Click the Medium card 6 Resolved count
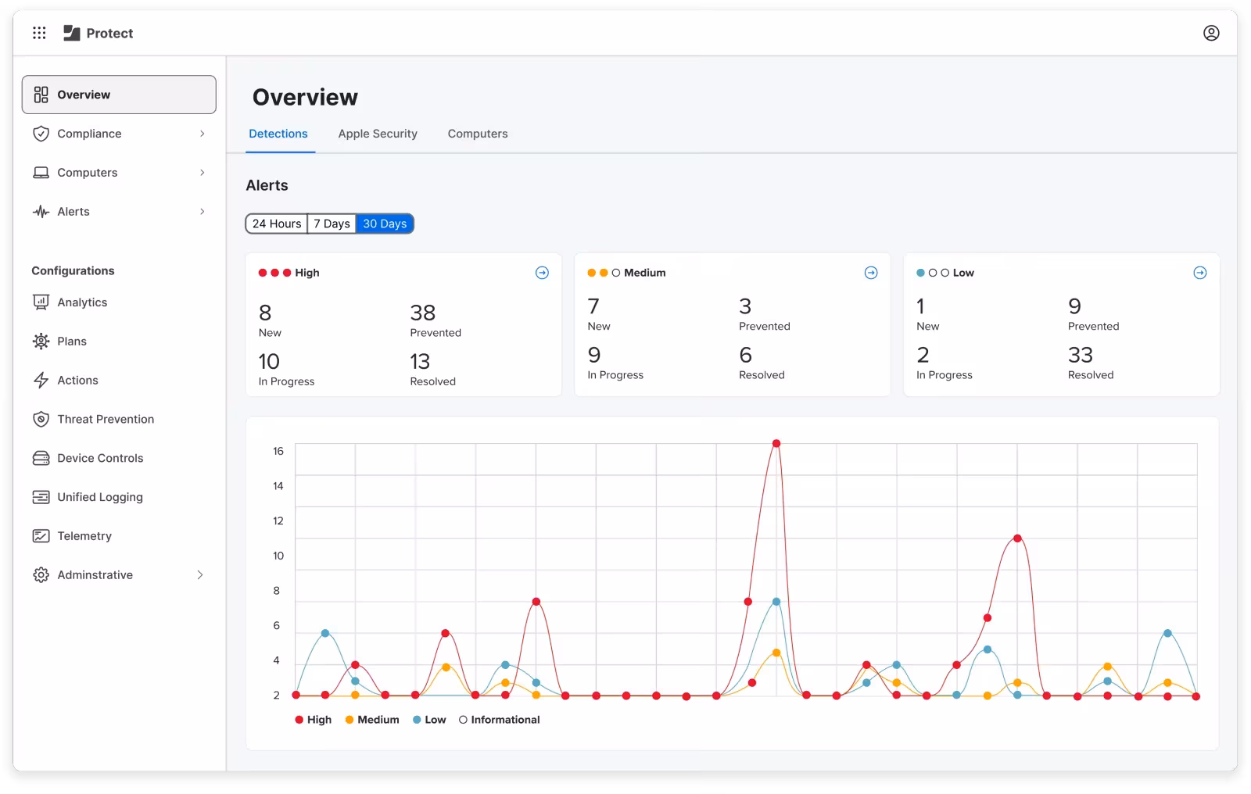The height and width of the screenshot is (794, 1251). tap(746, 355)
